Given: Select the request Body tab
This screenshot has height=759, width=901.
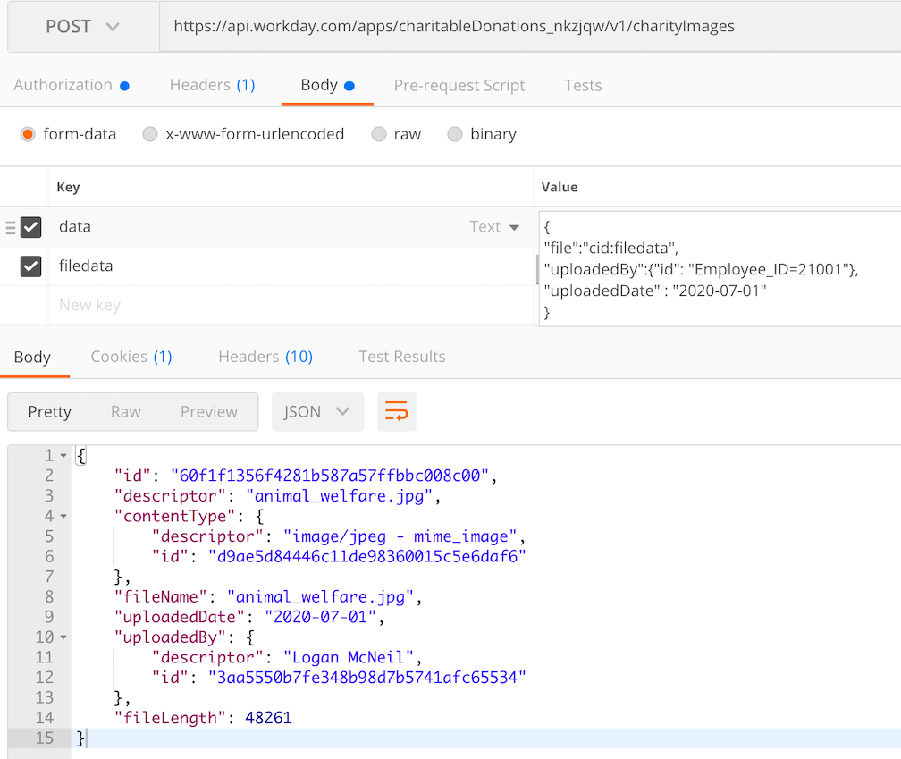Looking at the screenshot, I should coord(327,85).
